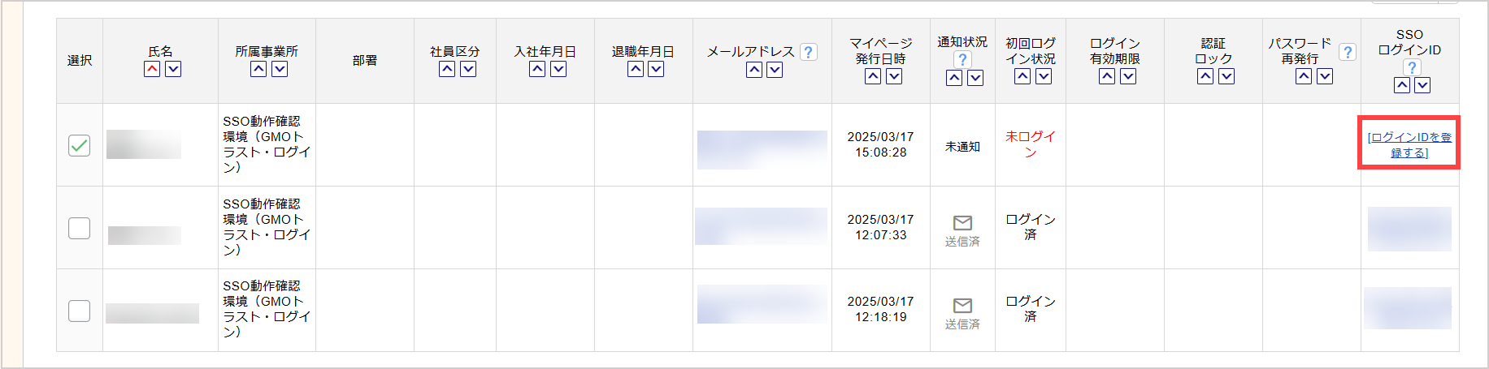Sort マイページ発行日時 column ascending

pyautogui.click(x=873, y=77)
